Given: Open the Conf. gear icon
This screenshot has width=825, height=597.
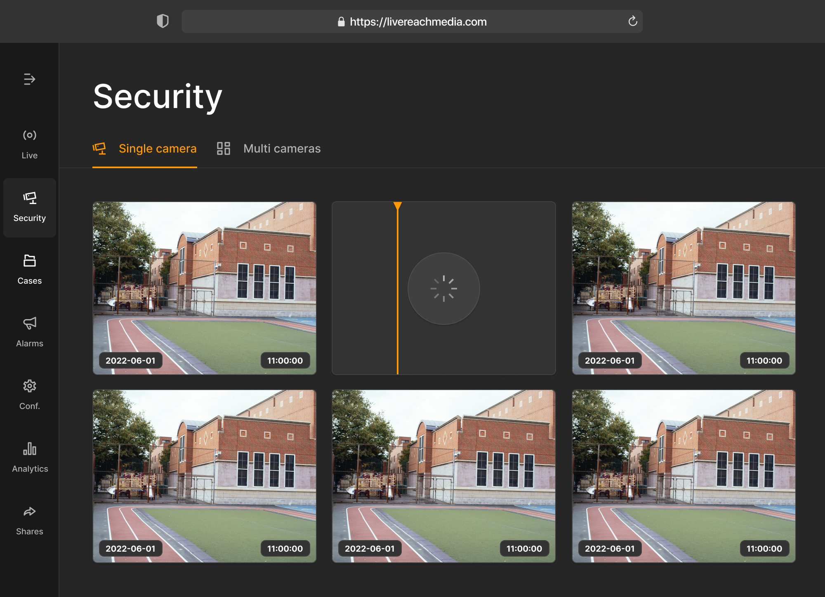Looking at the screenshot, I should pyautogui.click(x=29, y=386).
